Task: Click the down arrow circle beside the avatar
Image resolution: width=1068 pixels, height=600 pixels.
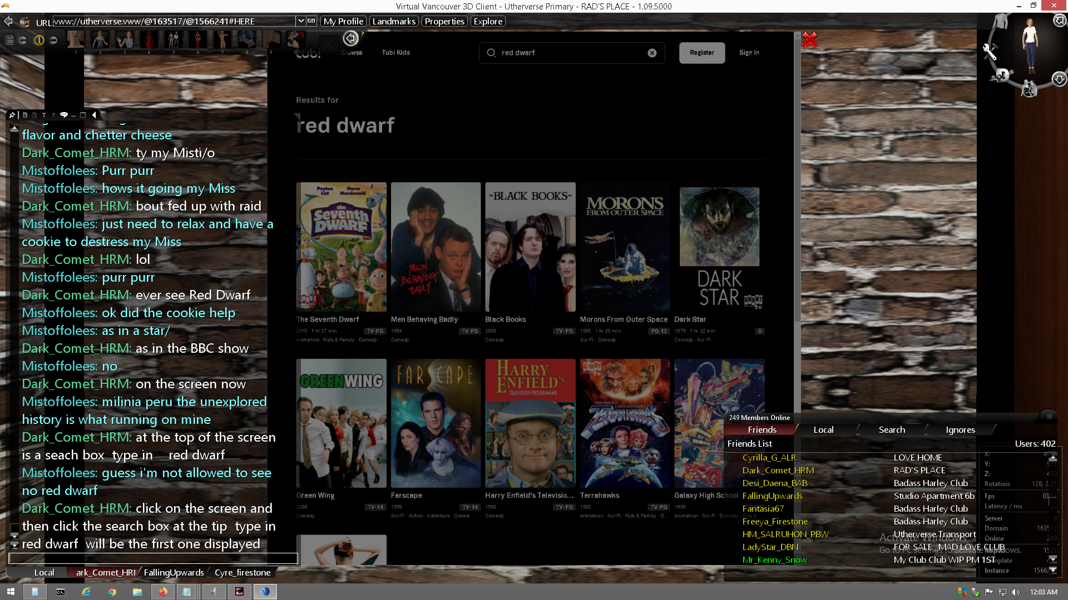Action: 1060,79
